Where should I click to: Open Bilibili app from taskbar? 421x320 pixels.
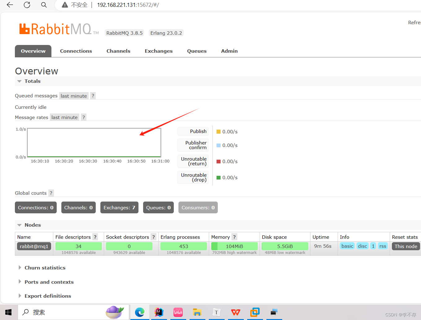(x=178, y=312)
